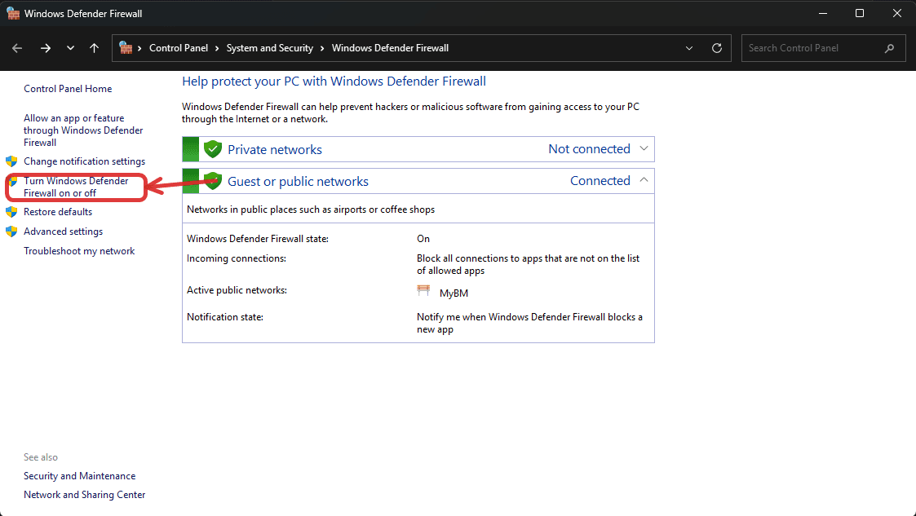Open Control Panel Home

(x=68, y=89)
